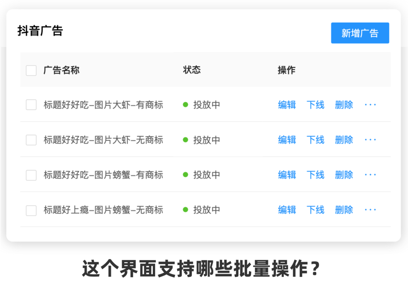The height and width of the screenshot is (297, 408).
Task: Click 投放中 status in 好好吃–图片螃蟹–有商标 row
Action: [x=201, y=175]
